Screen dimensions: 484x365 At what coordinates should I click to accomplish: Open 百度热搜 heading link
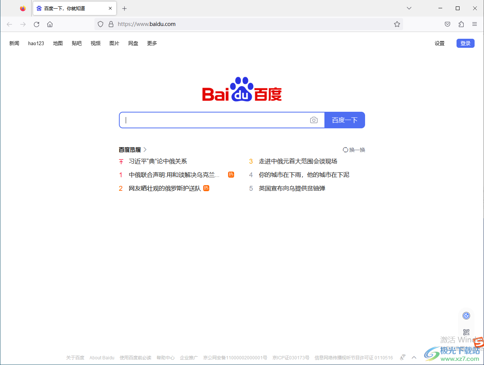(130, 150)
